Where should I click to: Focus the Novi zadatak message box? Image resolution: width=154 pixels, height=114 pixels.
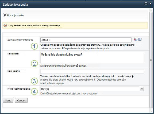pos(92,58)
